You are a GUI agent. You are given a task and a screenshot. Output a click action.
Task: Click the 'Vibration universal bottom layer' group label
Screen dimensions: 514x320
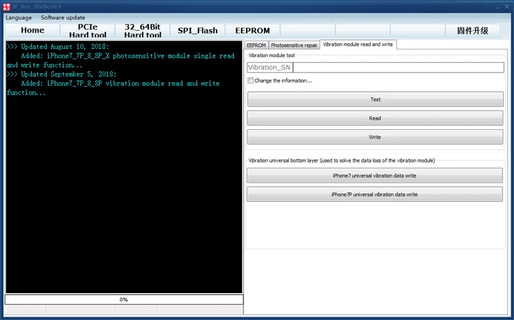coord(342,161)
